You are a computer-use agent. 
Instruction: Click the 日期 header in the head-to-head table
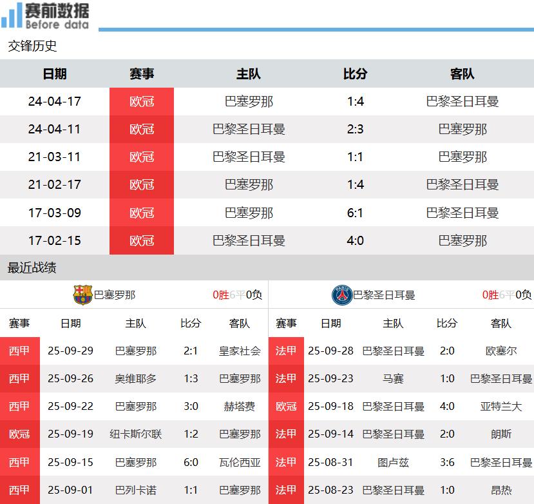55,74
